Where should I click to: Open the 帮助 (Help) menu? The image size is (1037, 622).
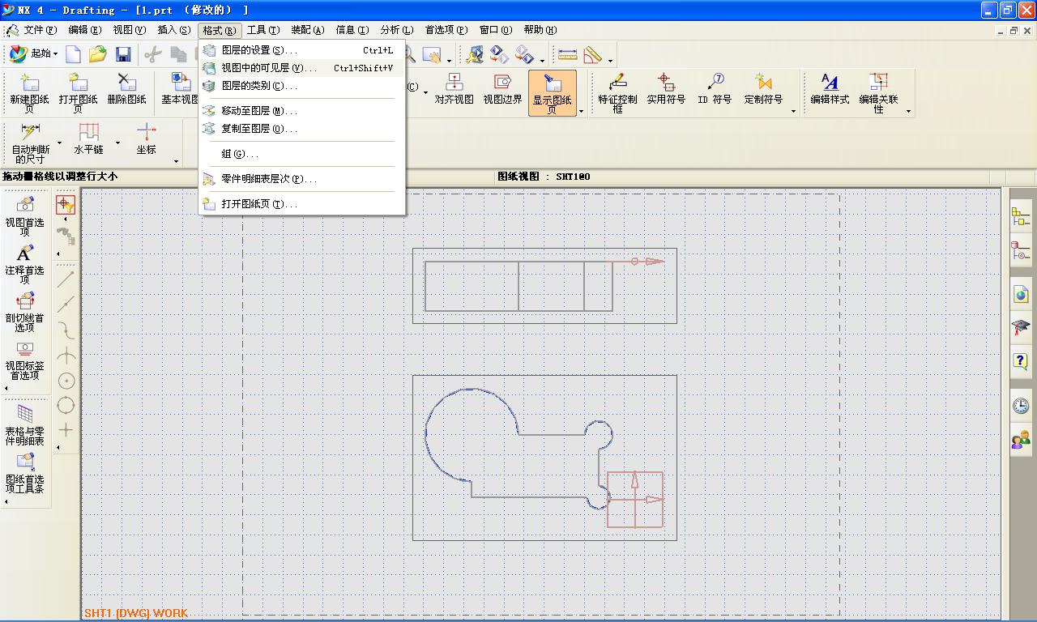pyautogui.click(x=540, y=30)
